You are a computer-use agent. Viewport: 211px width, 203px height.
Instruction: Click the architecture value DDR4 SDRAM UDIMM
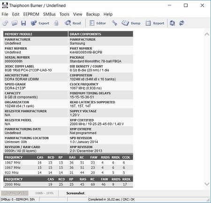tap(22, 79)
